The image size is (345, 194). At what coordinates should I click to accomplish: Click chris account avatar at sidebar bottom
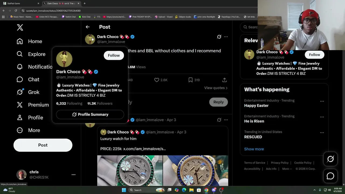[22, 175]
